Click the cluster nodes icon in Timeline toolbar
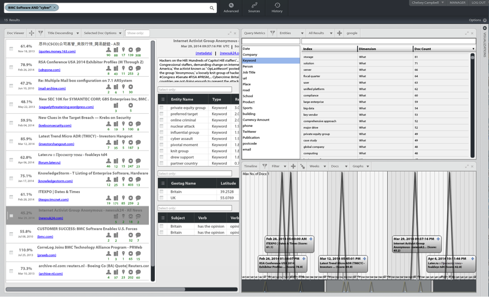 [302, 166]
